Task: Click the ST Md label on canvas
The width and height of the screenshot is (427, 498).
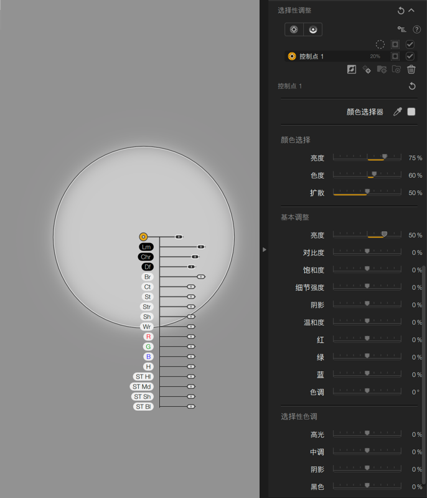Action: (142, 386)
